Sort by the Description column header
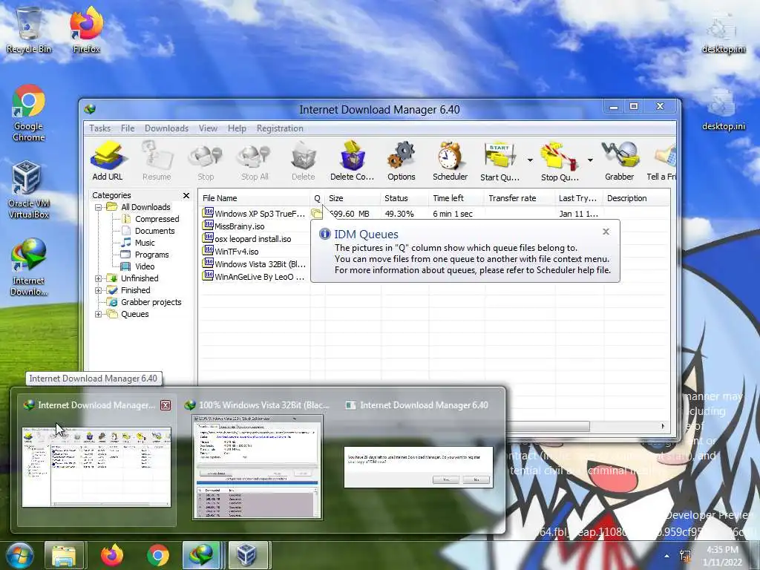Screen dimensions: 760x570 click(x=636, y=198)
